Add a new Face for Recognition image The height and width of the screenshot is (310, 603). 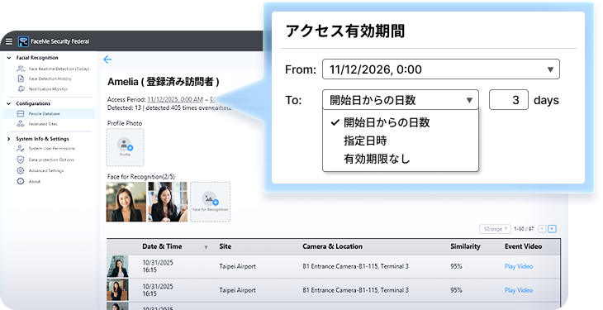211,202
